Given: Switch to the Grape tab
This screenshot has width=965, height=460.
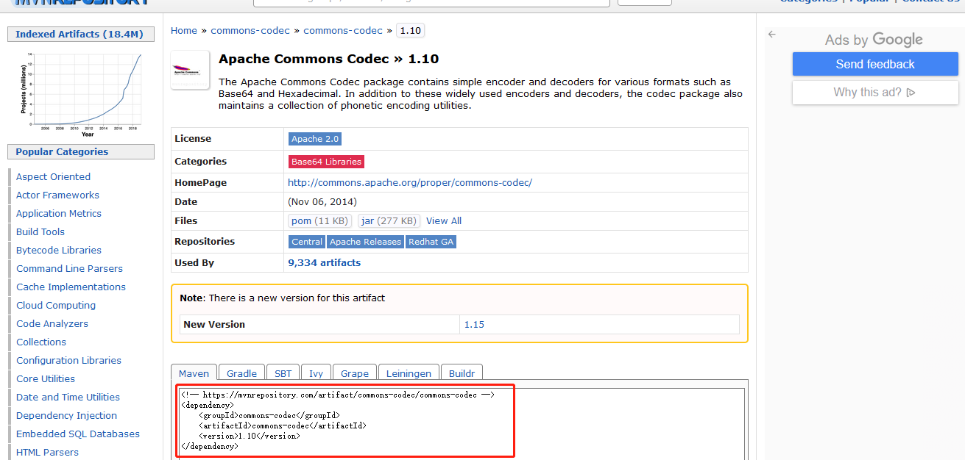Looking at the screenshot, I should (355, 373).
